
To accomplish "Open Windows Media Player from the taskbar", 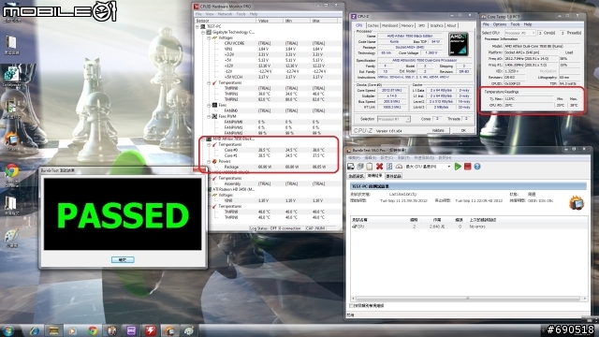I will click(73, 330).
